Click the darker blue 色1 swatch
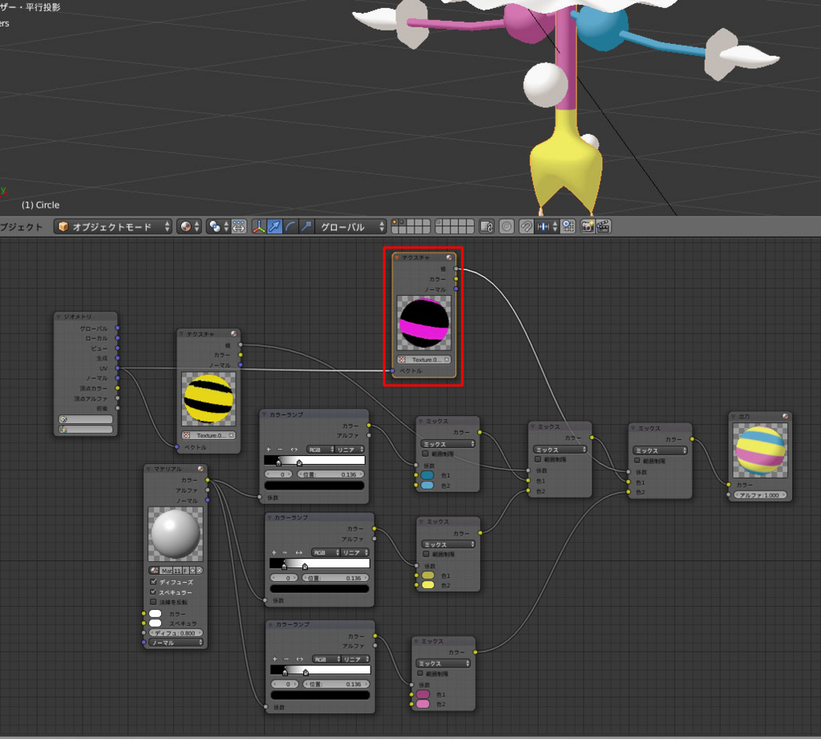 pyautogui.click(x=427, y=475)
